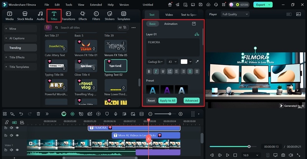
Task: Open the font size dropdown showing 43
Action: point(172,62)
